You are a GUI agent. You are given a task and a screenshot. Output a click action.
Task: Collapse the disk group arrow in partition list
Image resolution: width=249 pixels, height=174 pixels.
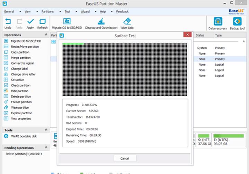coord(243,41)
